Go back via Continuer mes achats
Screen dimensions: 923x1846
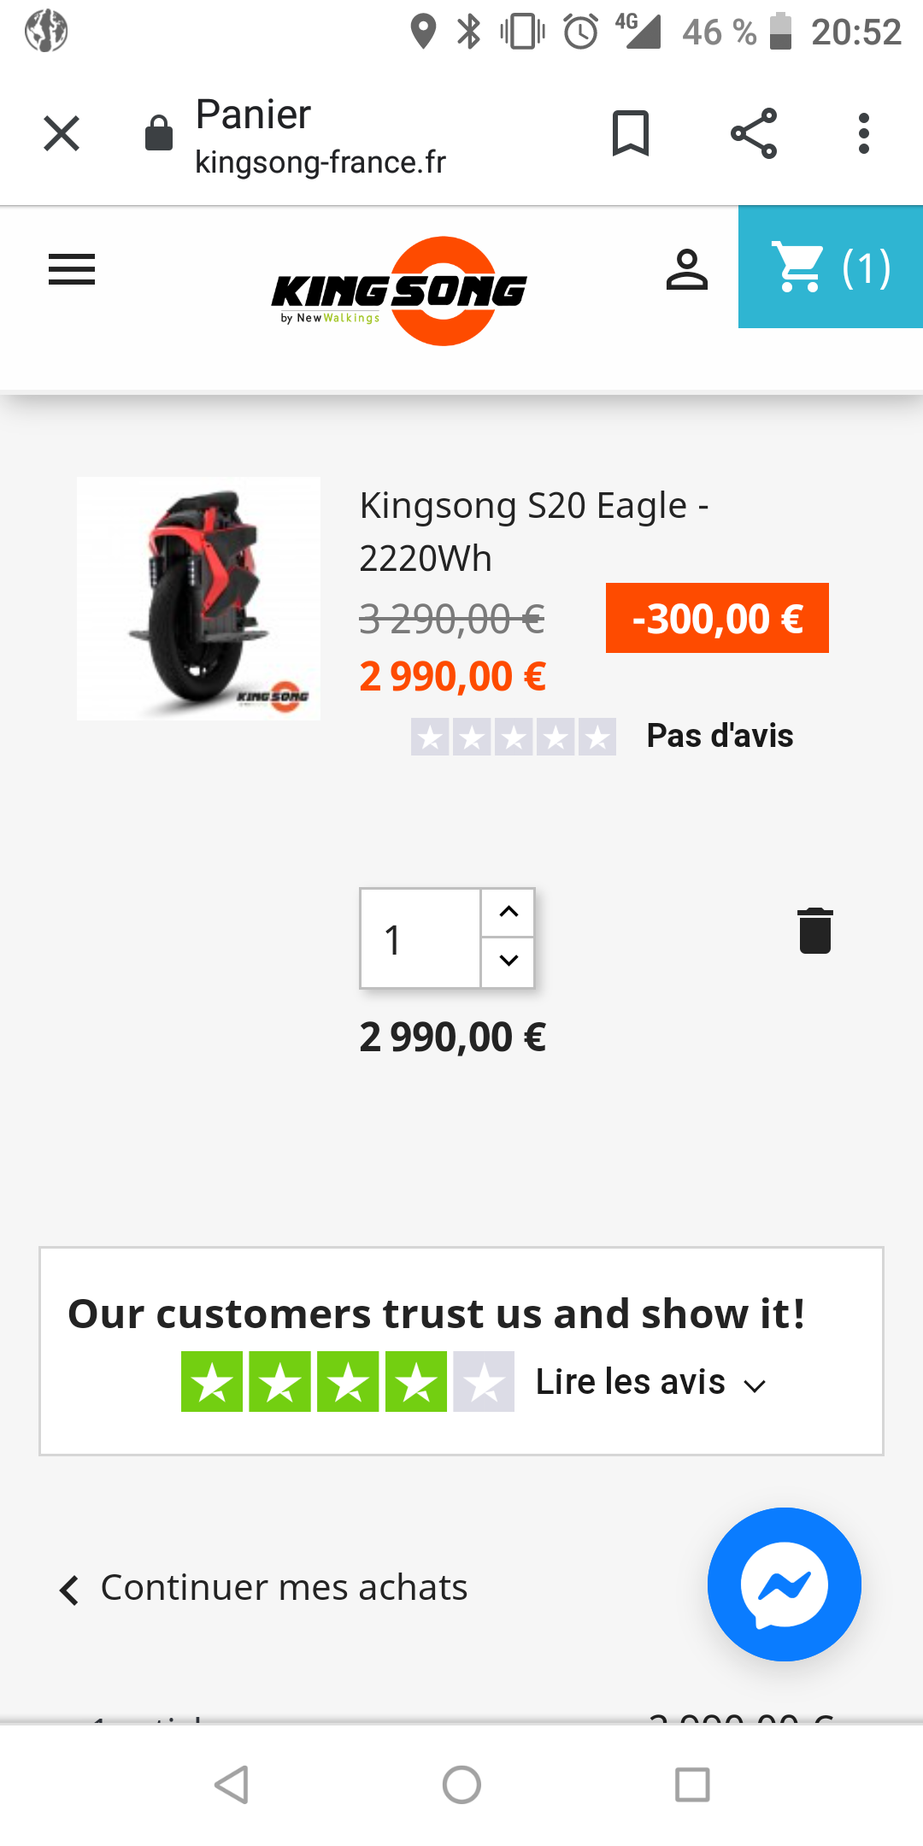tap(263, 1588)
